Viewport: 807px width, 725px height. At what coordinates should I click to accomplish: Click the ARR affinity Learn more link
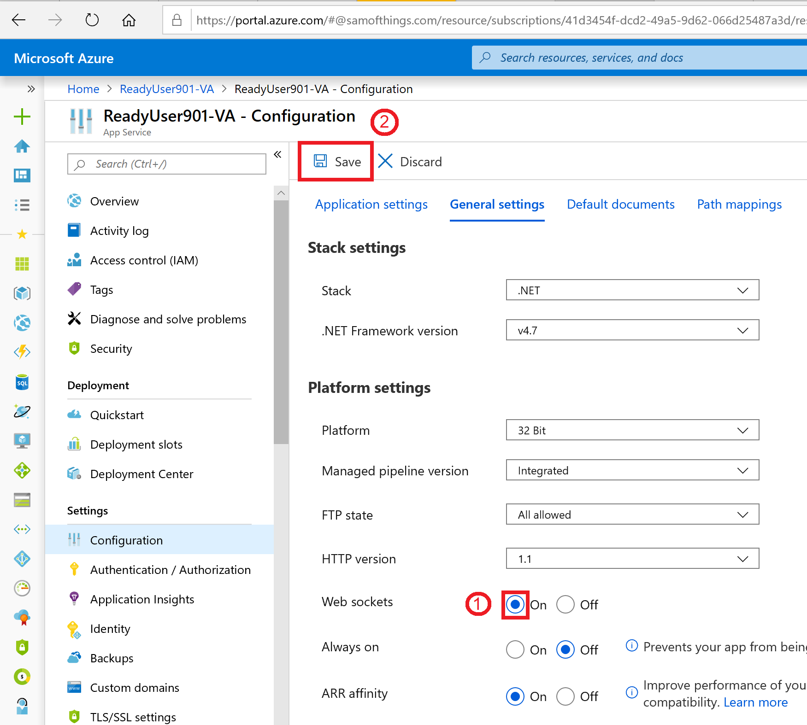click(x=755, y=702)
